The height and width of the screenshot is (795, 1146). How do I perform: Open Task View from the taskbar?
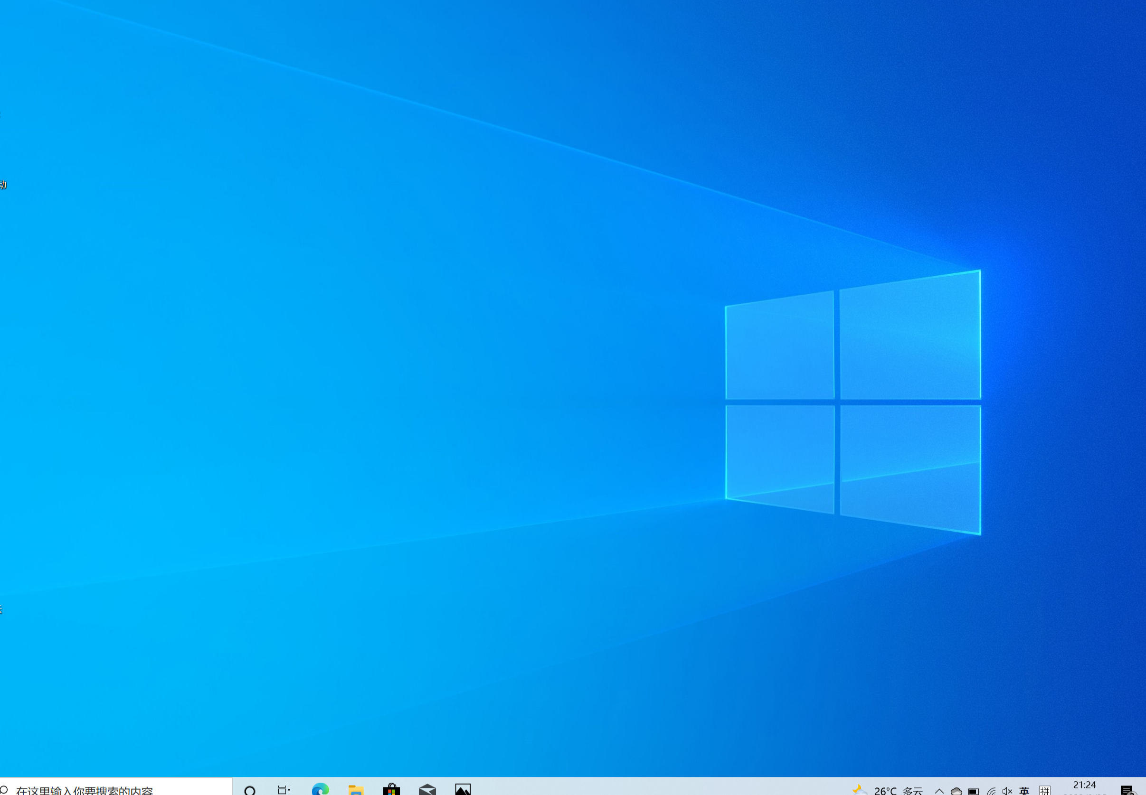click(x=284, y=790)
